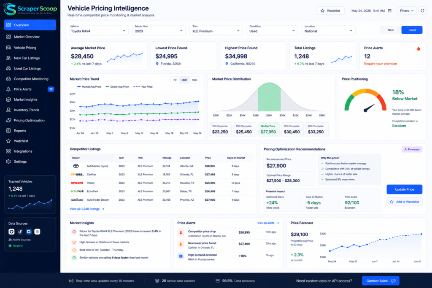The image size is (432, 288).
Task: Click the Market Insights sidebar icon
Action: pos(8,100)
